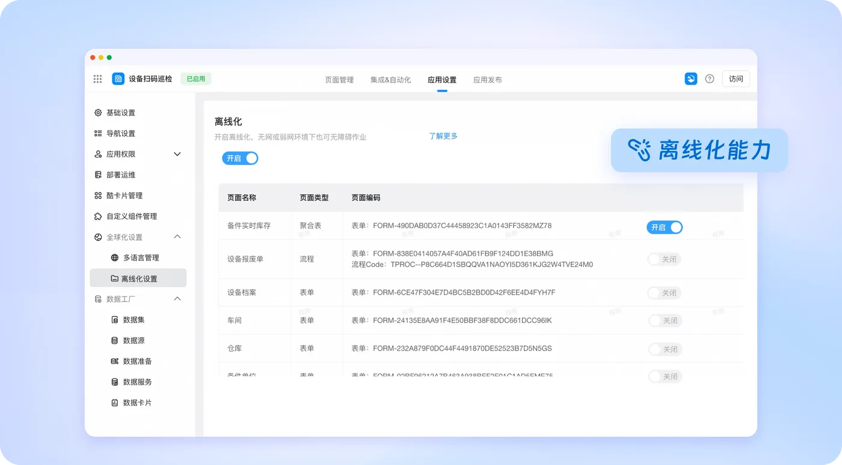Collapse the 数据工厂 section chevron

(177, 299)
